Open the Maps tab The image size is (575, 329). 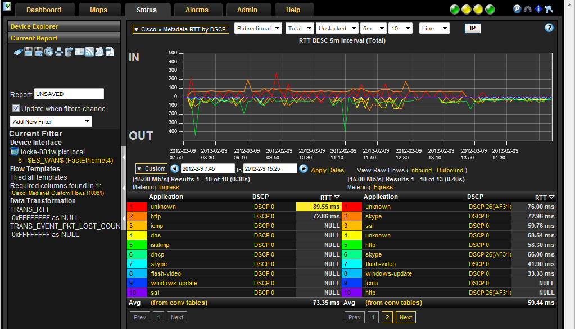(98, 10)
